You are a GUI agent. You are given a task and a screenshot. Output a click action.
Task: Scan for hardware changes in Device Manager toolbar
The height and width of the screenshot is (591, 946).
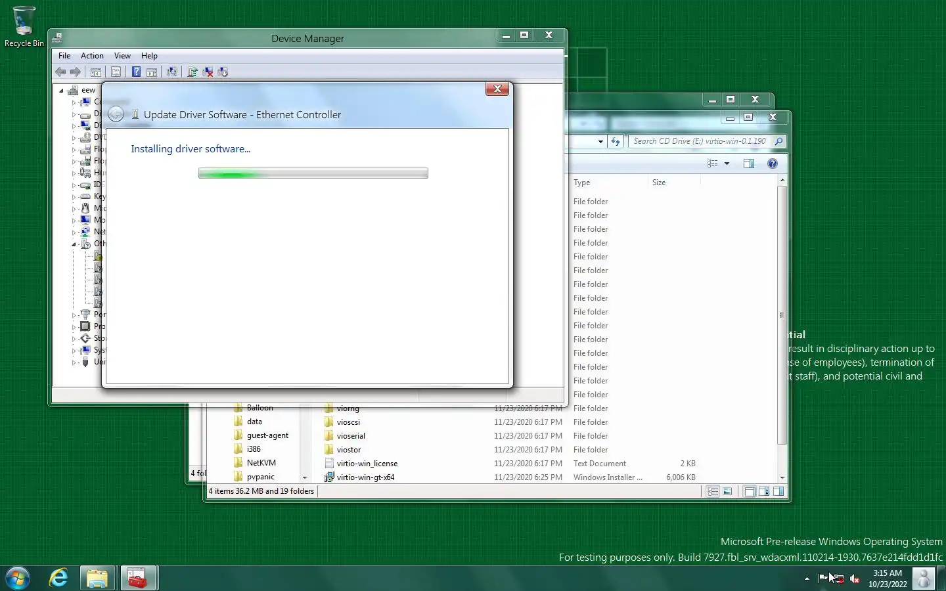click(x=172, y=72)
